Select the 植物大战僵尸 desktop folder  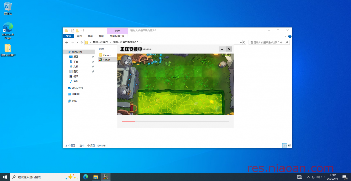coord(8,50)
